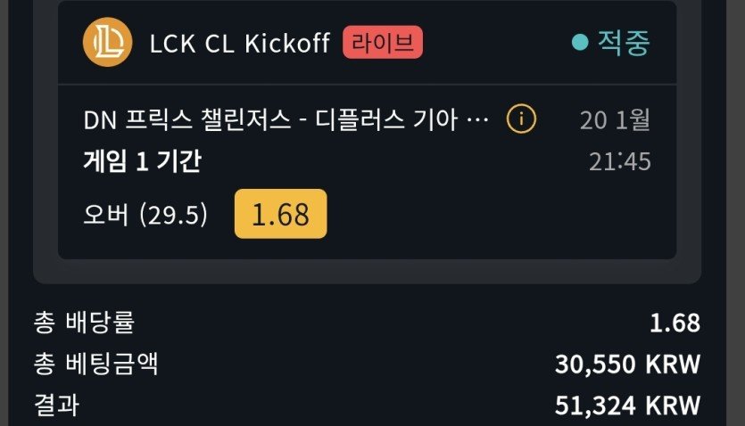Click the LCK CL league logo icon

tap(107, 42)
